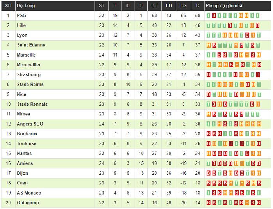The image size is (273, 209).
Task: Click the Đ points column header
Action: [x=198, y=6]
